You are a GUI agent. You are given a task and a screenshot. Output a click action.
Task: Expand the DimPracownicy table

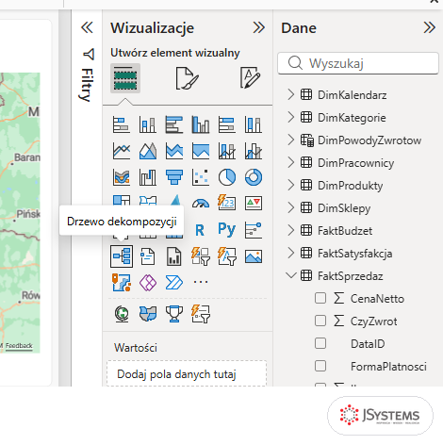tap(291, 162)
